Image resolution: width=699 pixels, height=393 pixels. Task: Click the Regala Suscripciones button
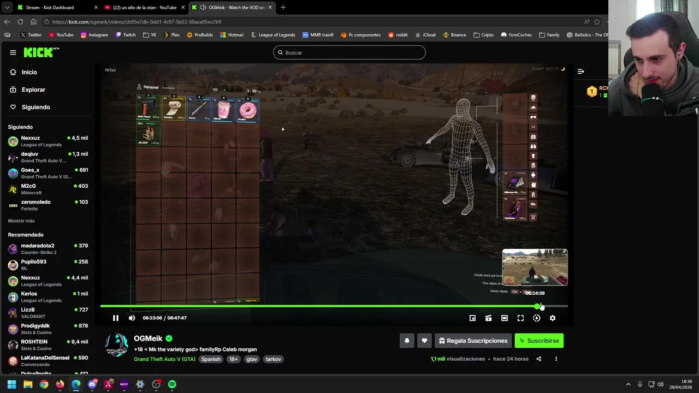point(473,341)
